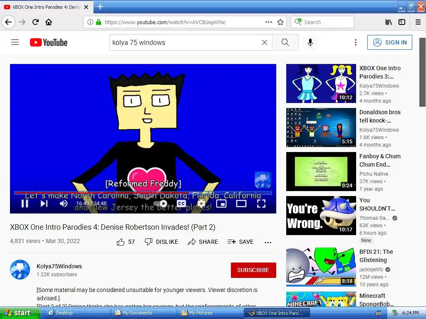Enable miniplayer mode

pyautogui.click(x=221, y=204)
